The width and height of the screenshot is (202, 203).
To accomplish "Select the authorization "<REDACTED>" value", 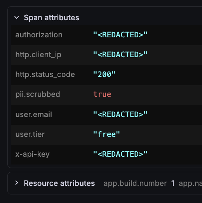I will [x=120, y=35].
